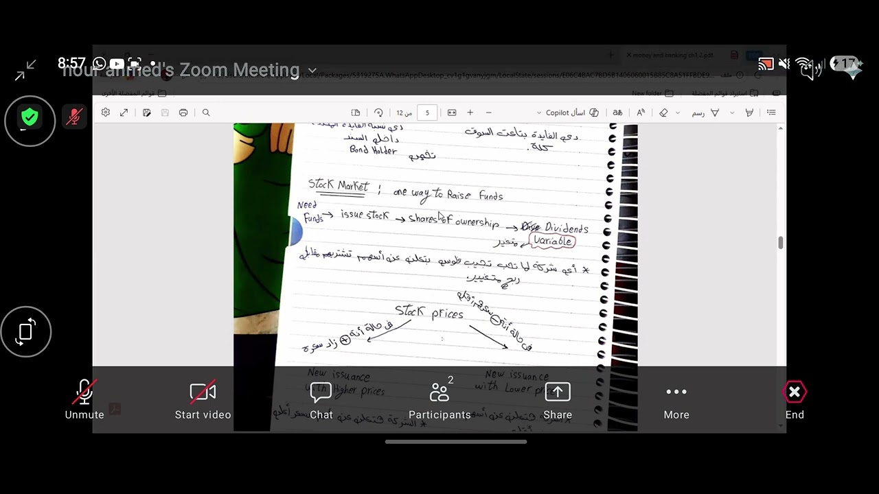This screenshot has width=879, height=494.
Task: Tap the Wi-Fi icon in status bar
Action: pyautogui.click(x=804, y=64)
